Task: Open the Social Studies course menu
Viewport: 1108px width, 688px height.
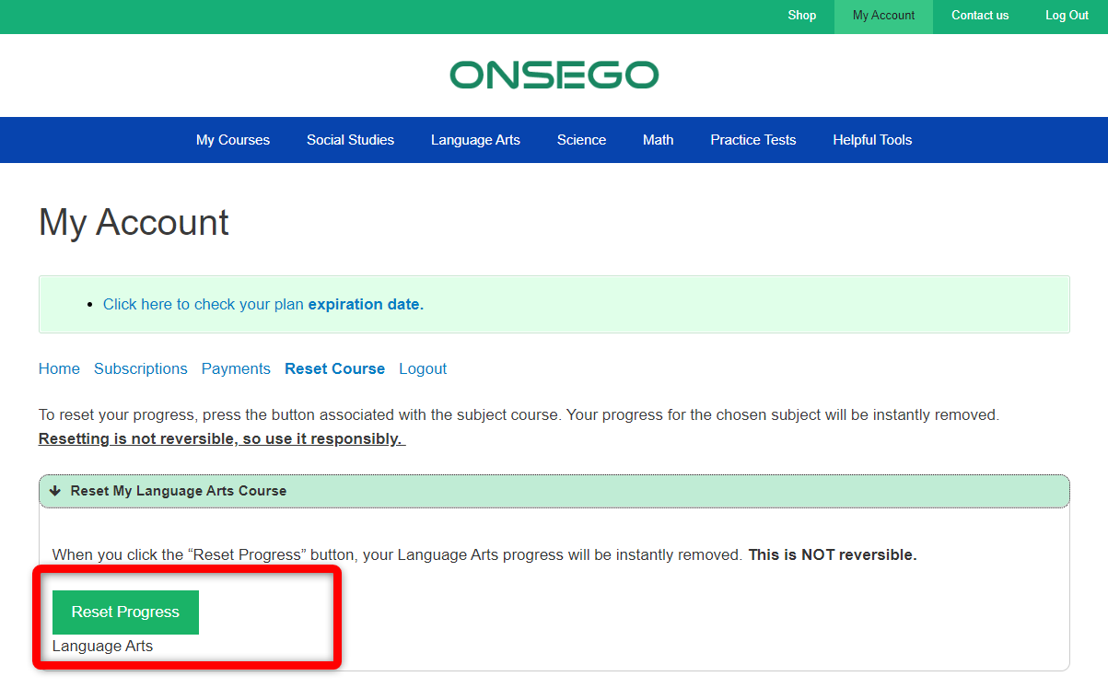Action: click(350, 140)
